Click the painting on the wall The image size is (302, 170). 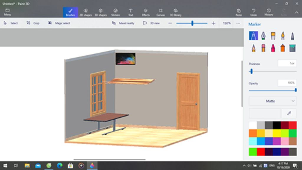(x=125, y=59)
